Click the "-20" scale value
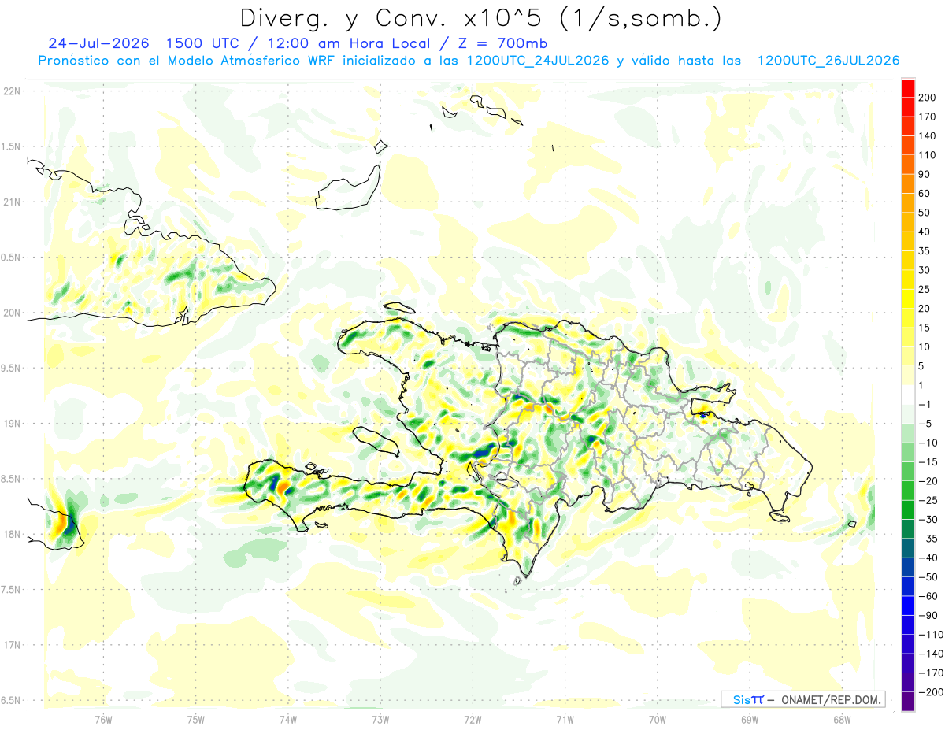Viewport: 945px width, 730px height. pos(927,481)
